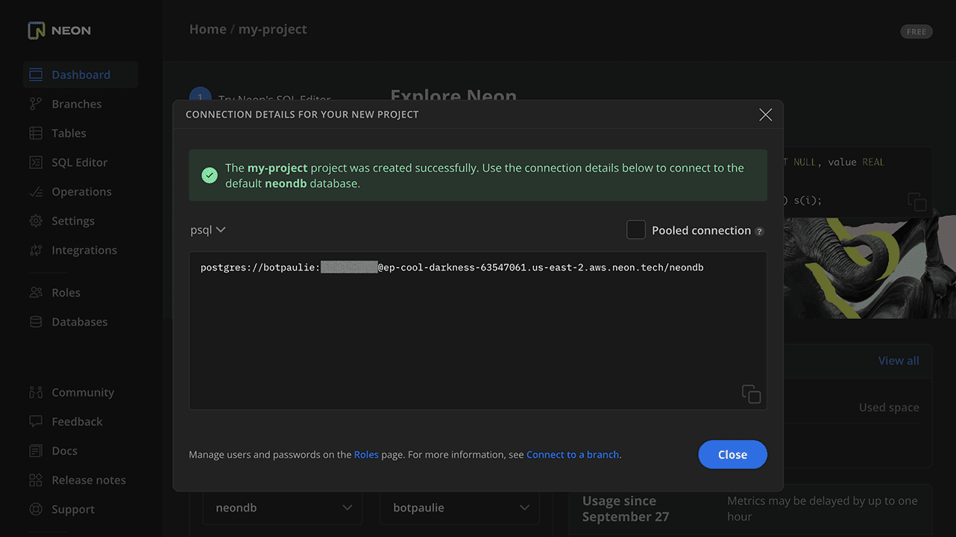Screen dimensions: 956x537
Task: Click the View all link
Action: click(899, 360)
